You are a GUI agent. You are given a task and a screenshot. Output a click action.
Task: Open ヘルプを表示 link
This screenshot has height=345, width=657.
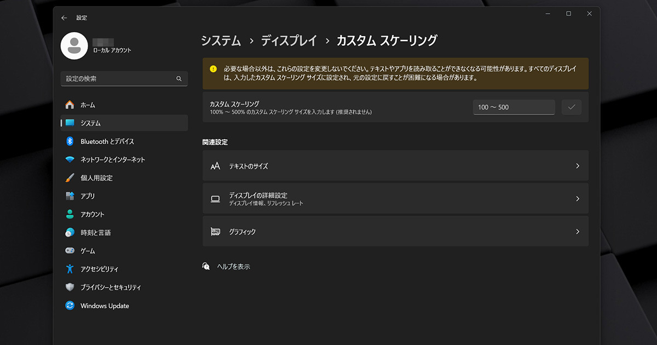pos(234,267)
